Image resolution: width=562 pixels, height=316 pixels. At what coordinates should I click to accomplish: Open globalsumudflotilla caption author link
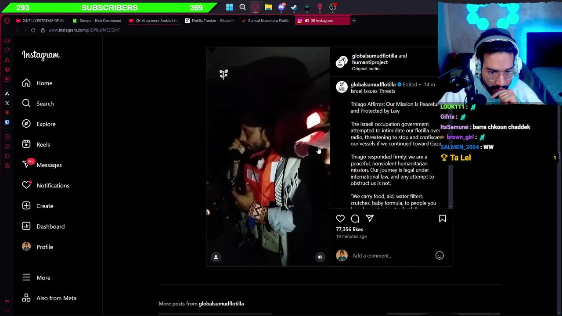pos(373,84)
